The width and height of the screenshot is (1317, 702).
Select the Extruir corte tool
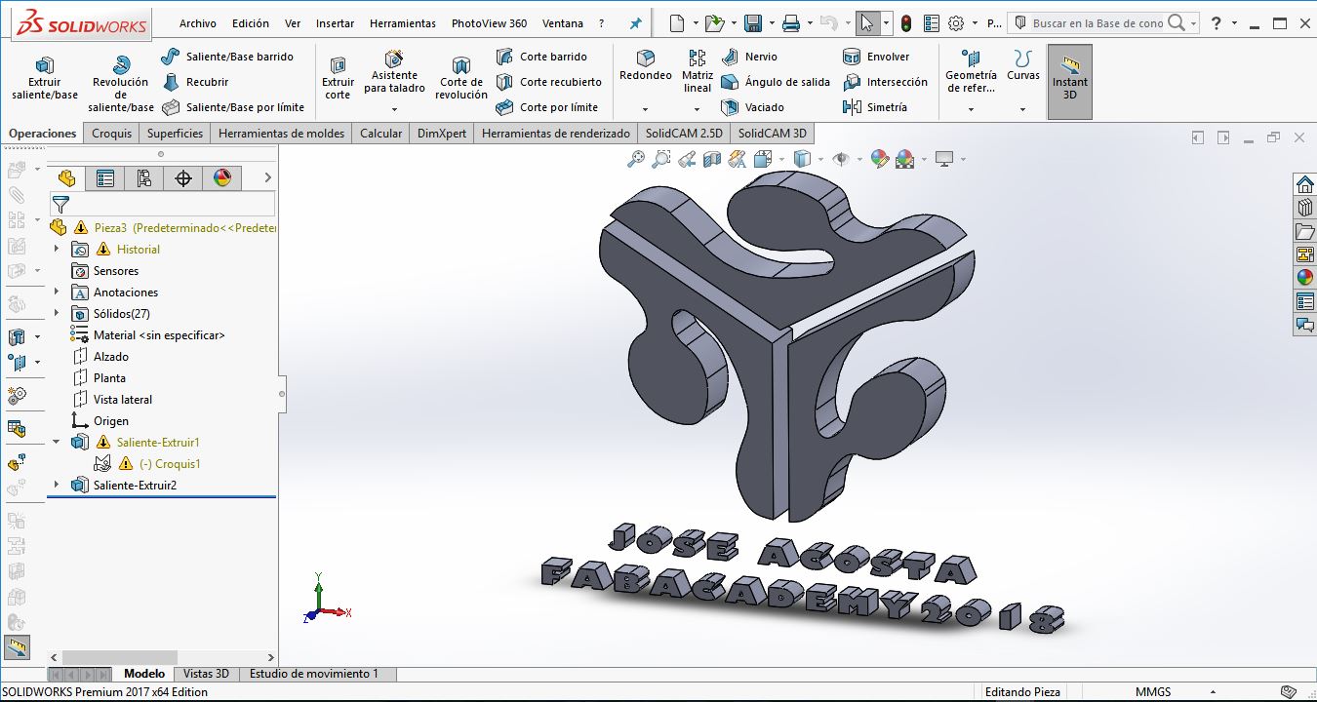tap(338, 78)
